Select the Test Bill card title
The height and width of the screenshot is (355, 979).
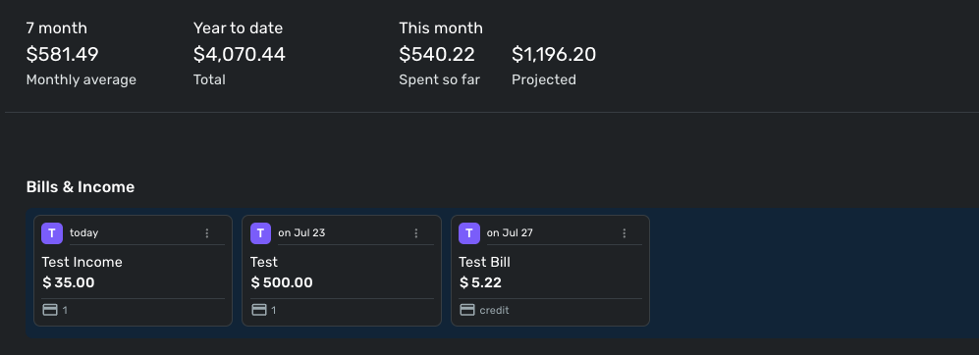tap(484, 262)
